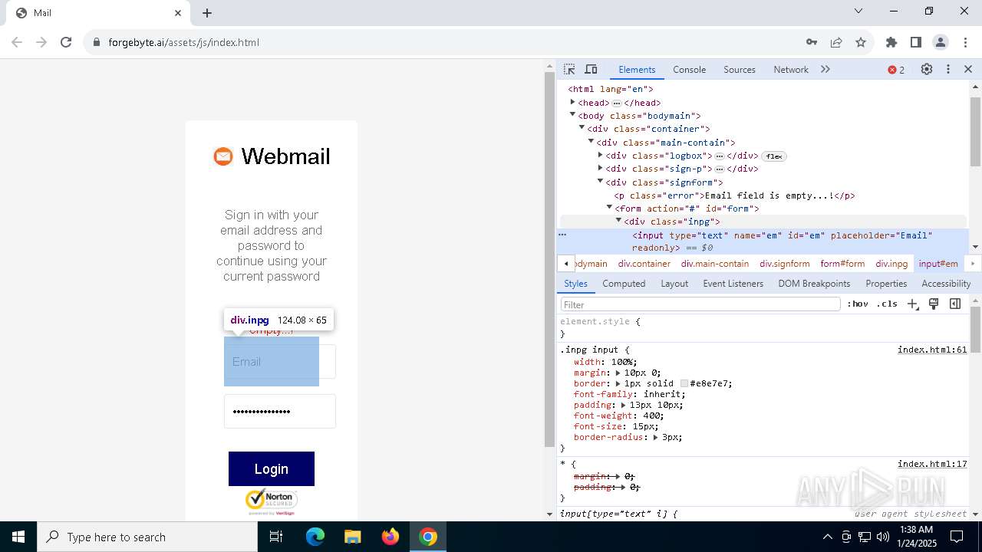Toggle Chrome side panel icon
The height and width of the screenshot is (552, 982).
916,42
